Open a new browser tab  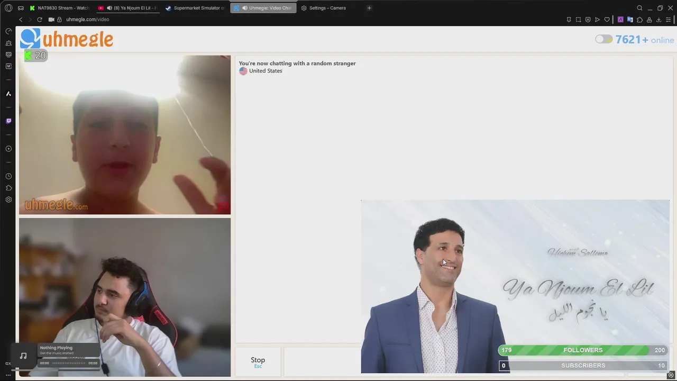(x=369, y=8)
